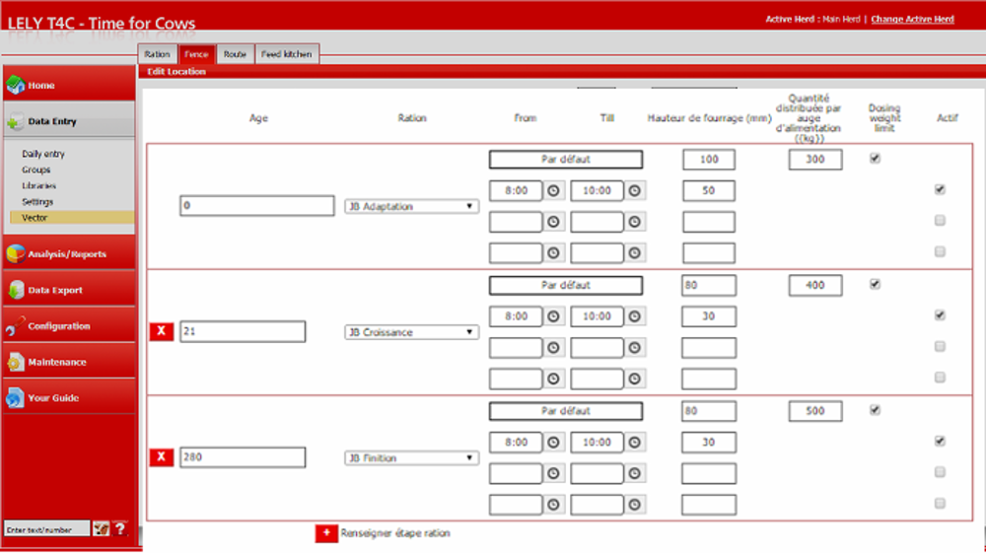Screen dimensions: 986x553
Task: Open clock picker for JB Finition 8:00 From time
Action: pos(553,442)
